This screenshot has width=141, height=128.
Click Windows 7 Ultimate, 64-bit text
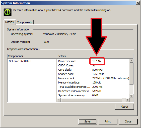59,34
